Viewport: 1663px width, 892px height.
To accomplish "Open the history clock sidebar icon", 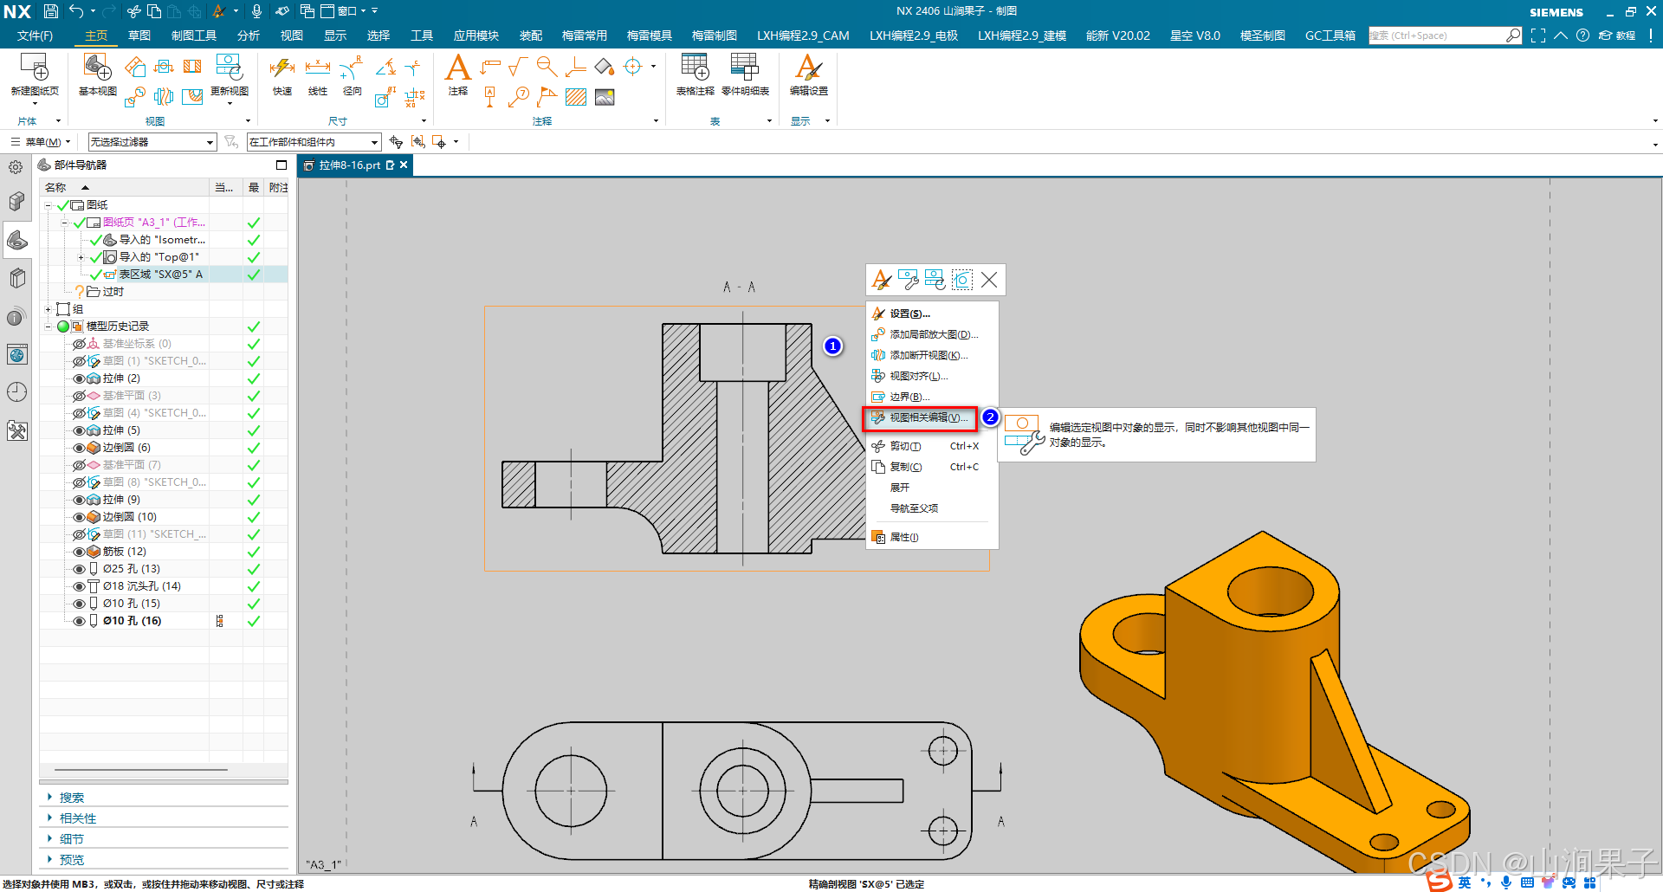I will [16, 392].
